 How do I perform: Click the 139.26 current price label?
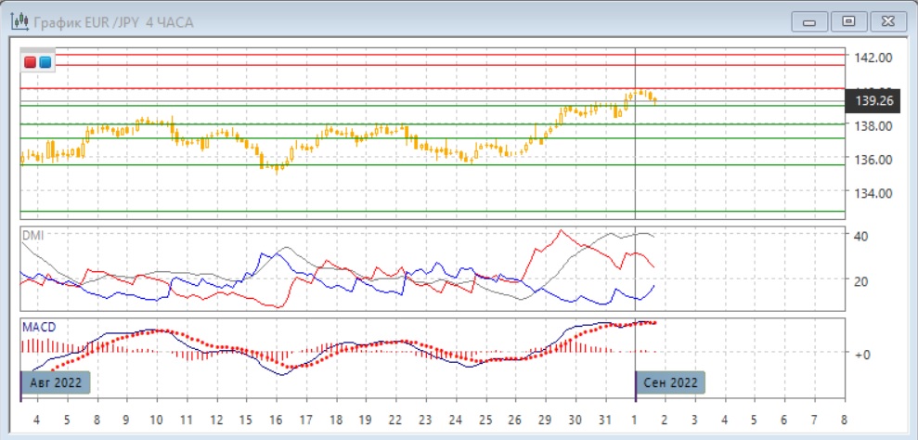click(873, 100)
